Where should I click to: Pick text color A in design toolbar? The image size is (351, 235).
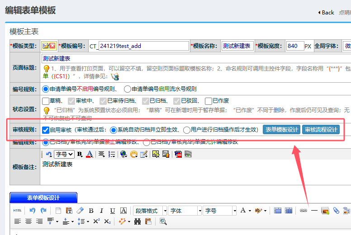pos(243,211)
